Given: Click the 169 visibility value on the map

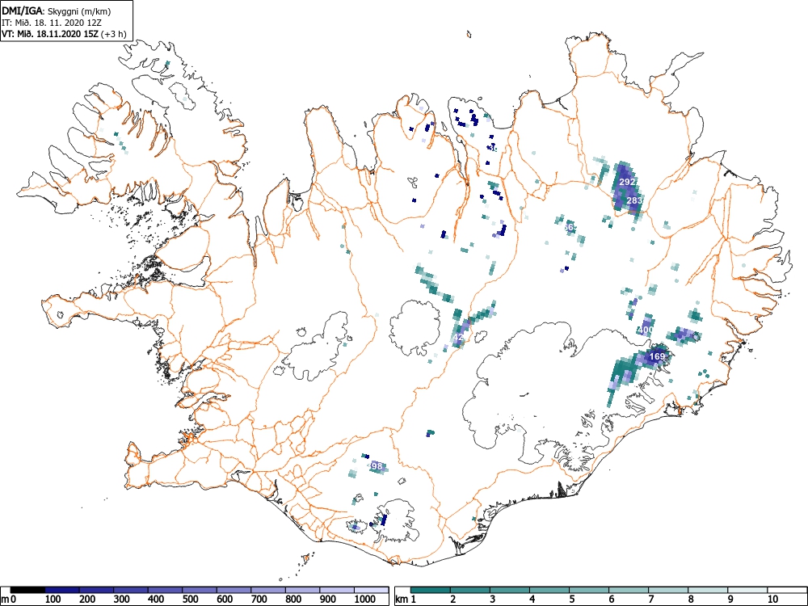Looking at the screenshot, I should [657, 356].
